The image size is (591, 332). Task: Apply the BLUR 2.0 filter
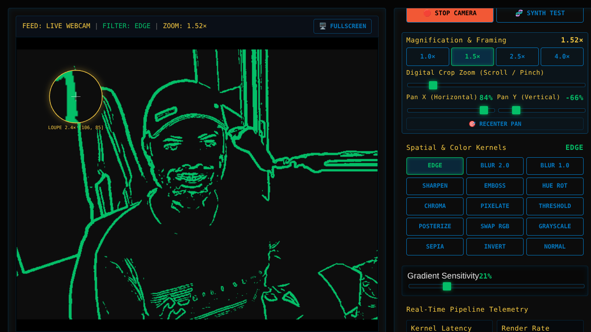click(x=495, y=166)
